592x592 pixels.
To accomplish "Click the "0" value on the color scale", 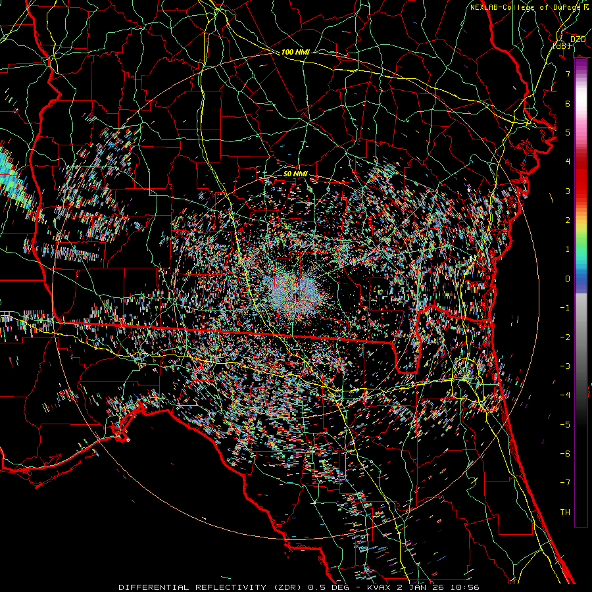I will [x=568, y=279].
